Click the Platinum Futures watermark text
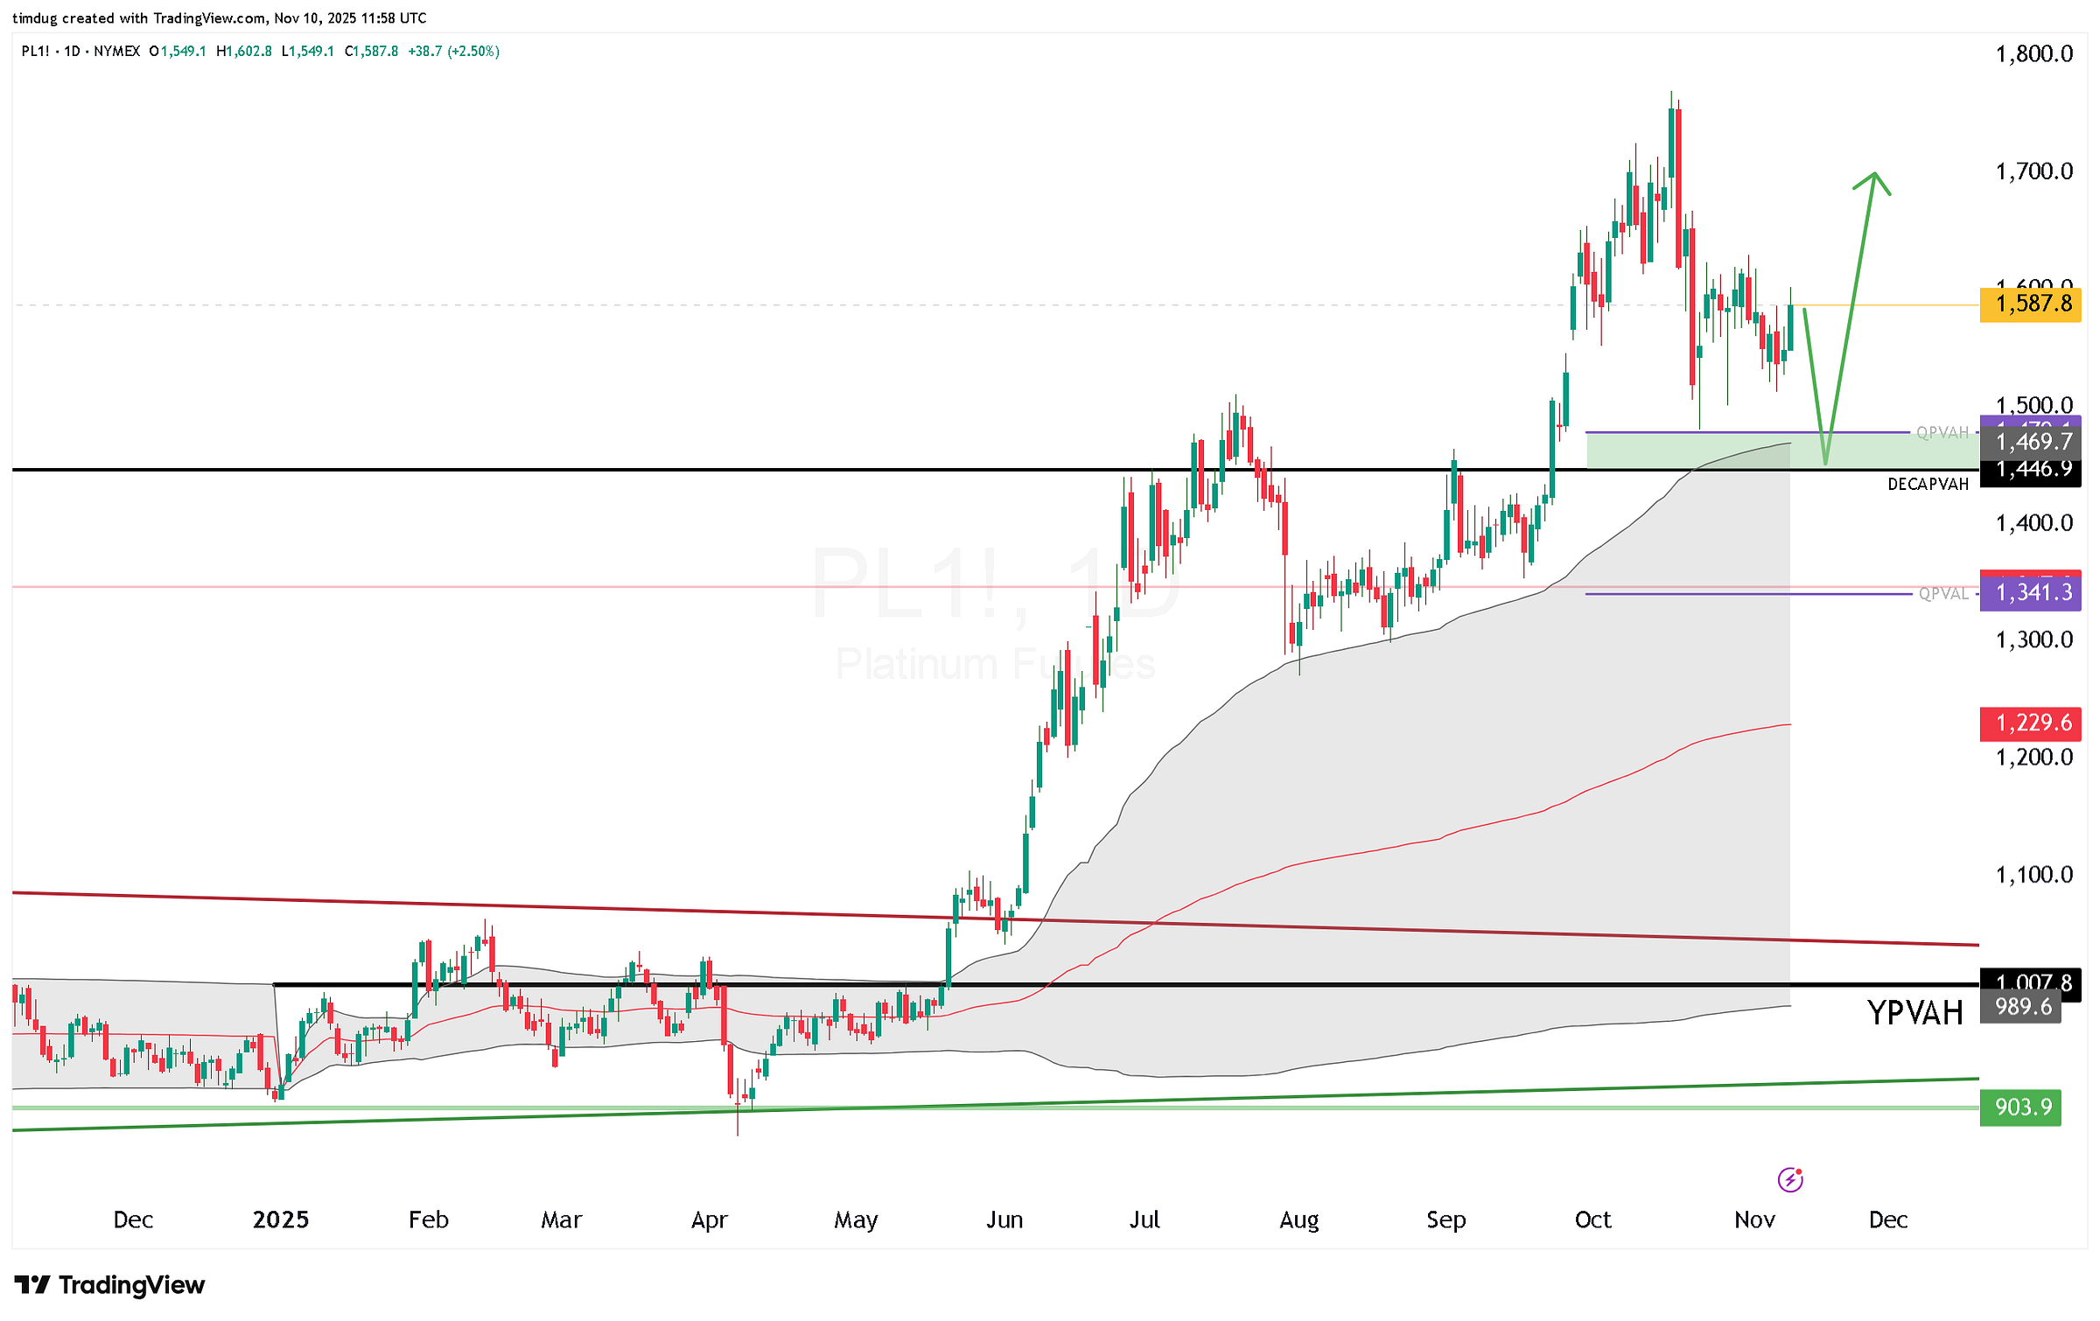The height and width of the screenshot is (1321, 2100). pos(995,663)
